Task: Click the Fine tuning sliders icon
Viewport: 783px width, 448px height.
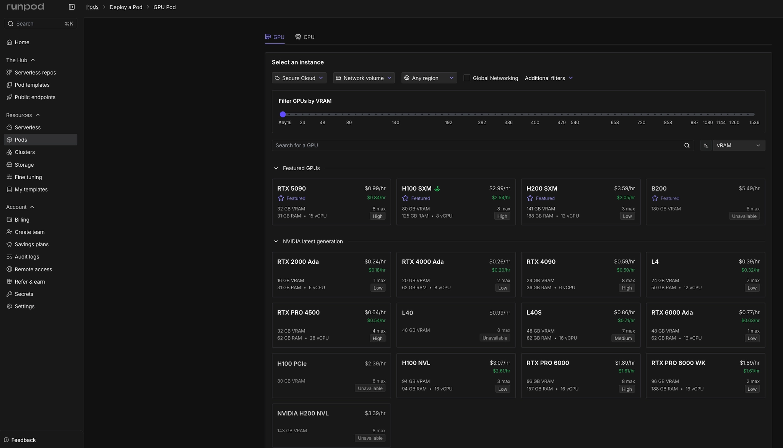Action: 9,177
